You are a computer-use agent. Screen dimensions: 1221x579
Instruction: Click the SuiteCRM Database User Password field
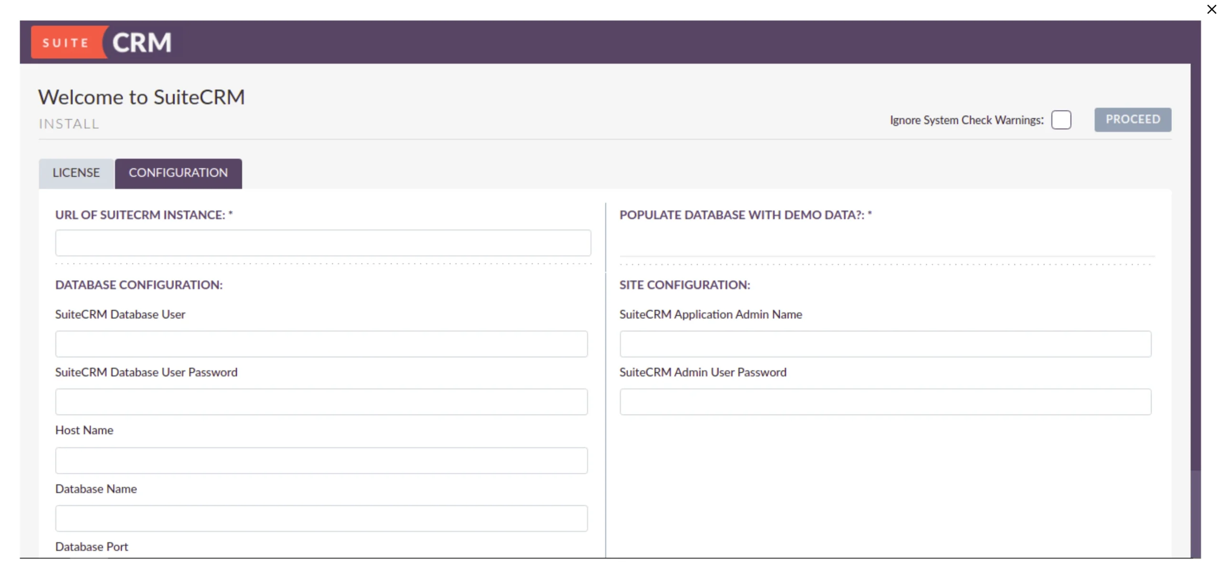(x=321, y=402)
